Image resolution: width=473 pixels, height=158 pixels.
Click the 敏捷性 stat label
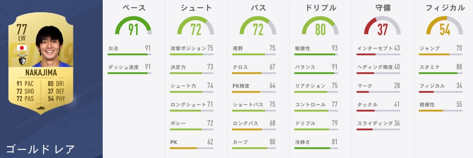[x=303, y=48]
